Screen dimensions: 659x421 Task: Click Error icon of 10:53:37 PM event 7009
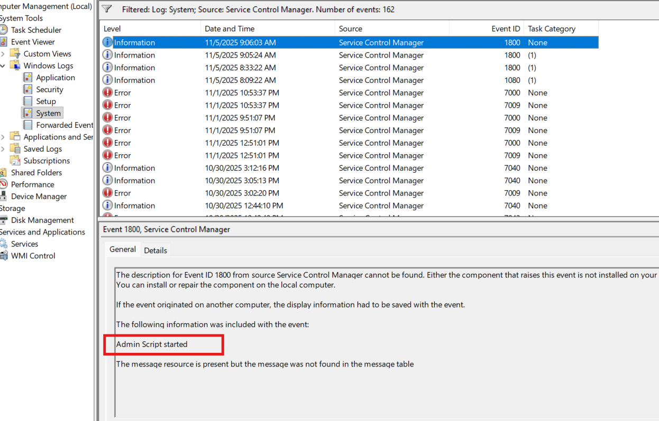(x=107, y=105)
